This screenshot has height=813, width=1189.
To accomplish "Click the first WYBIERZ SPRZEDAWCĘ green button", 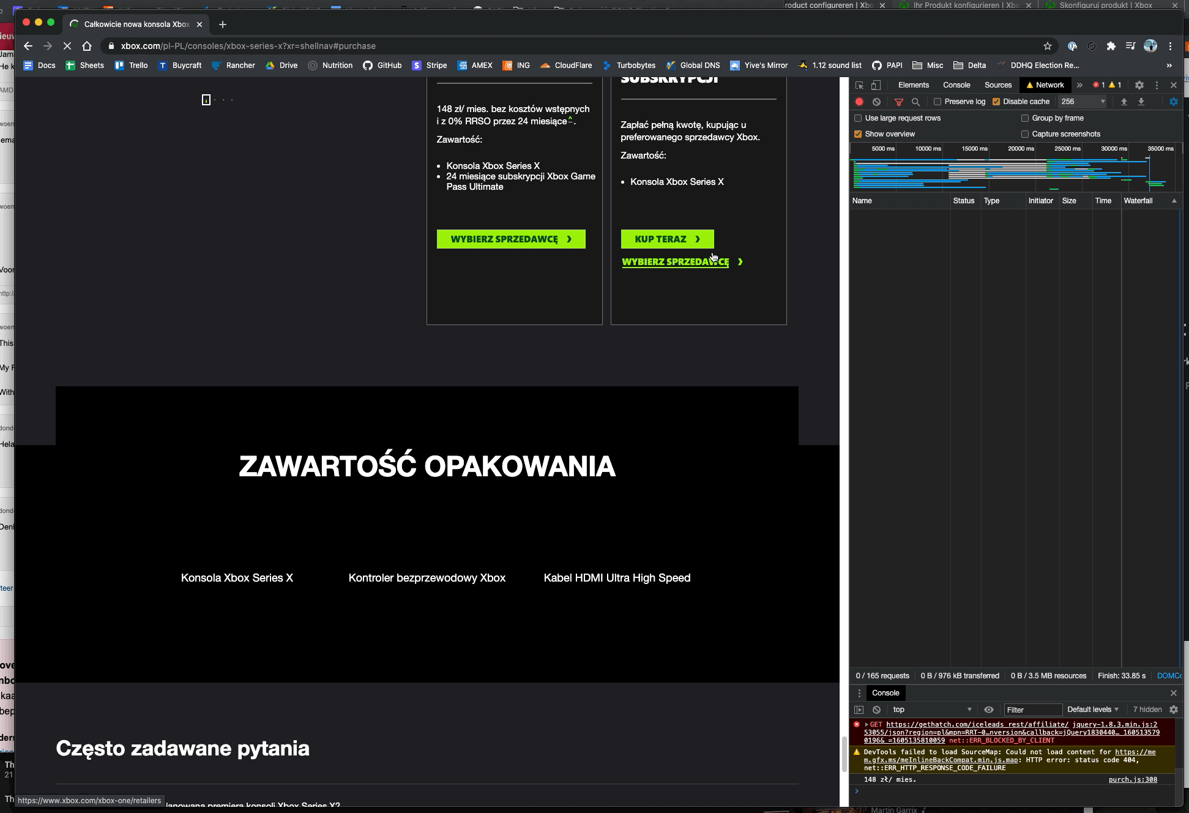I will (511, 239).
